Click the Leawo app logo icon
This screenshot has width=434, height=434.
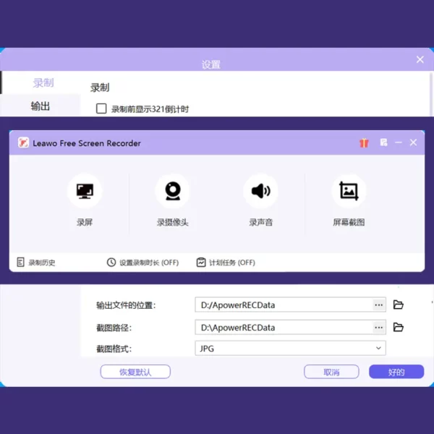point(24,142)
